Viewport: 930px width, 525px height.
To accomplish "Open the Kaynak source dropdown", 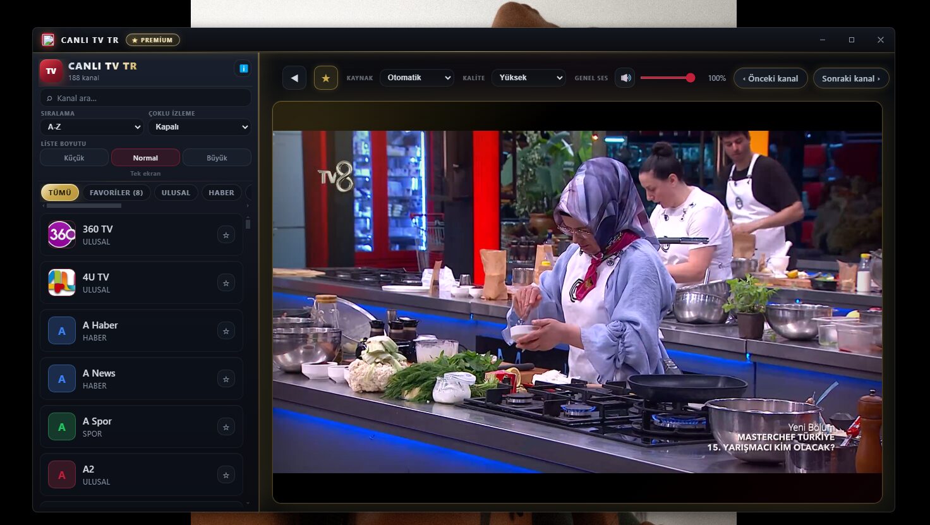I will [417, 78].
